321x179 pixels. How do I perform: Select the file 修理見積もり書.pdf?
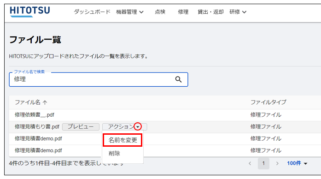click(x=37, y=127)
